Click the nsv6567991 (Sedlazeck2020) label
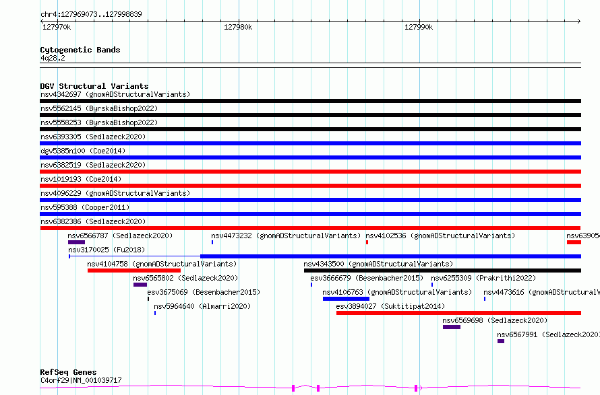Screen dimensions: 600x395 548,334
